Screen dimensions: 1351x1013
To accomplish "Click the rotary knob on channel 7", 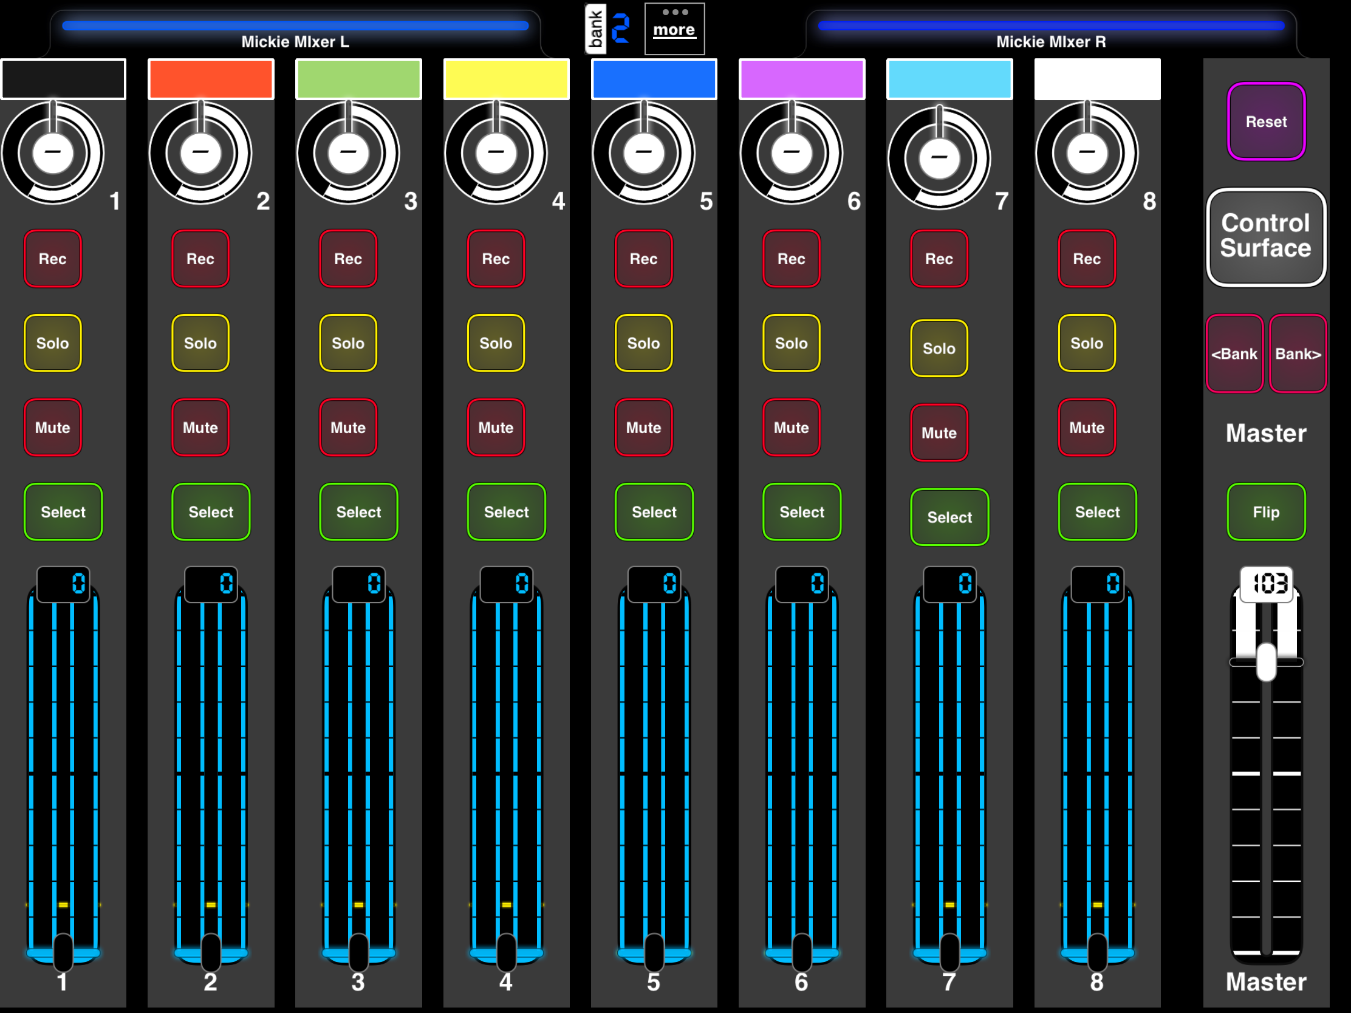I will [x=939, y=157].
